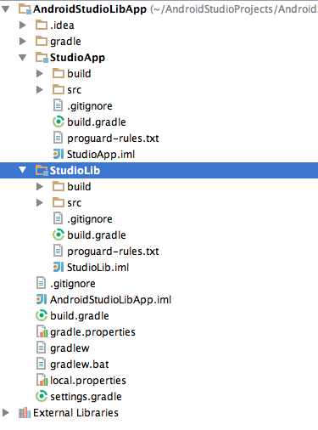
Task: Select the External Libraries label
Action: coord(75,413)
